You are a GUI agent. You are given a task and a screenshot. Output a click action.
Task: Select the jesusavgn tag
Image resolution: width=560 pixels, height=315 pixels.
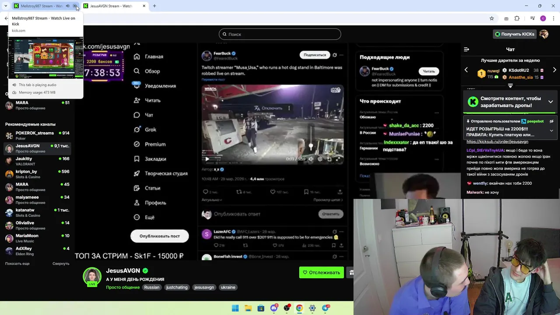tap(204, 287)
